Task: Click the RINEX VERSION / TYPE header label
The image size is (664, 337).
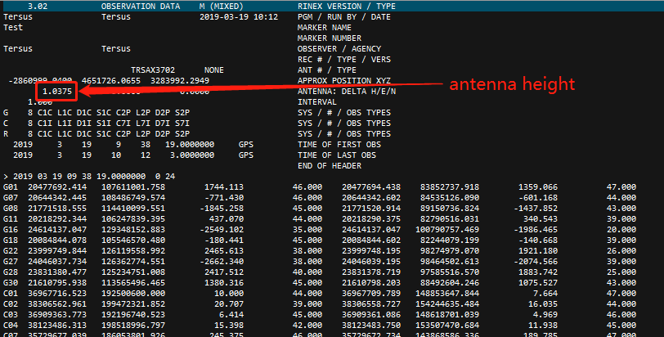Action: coord(347,7)
